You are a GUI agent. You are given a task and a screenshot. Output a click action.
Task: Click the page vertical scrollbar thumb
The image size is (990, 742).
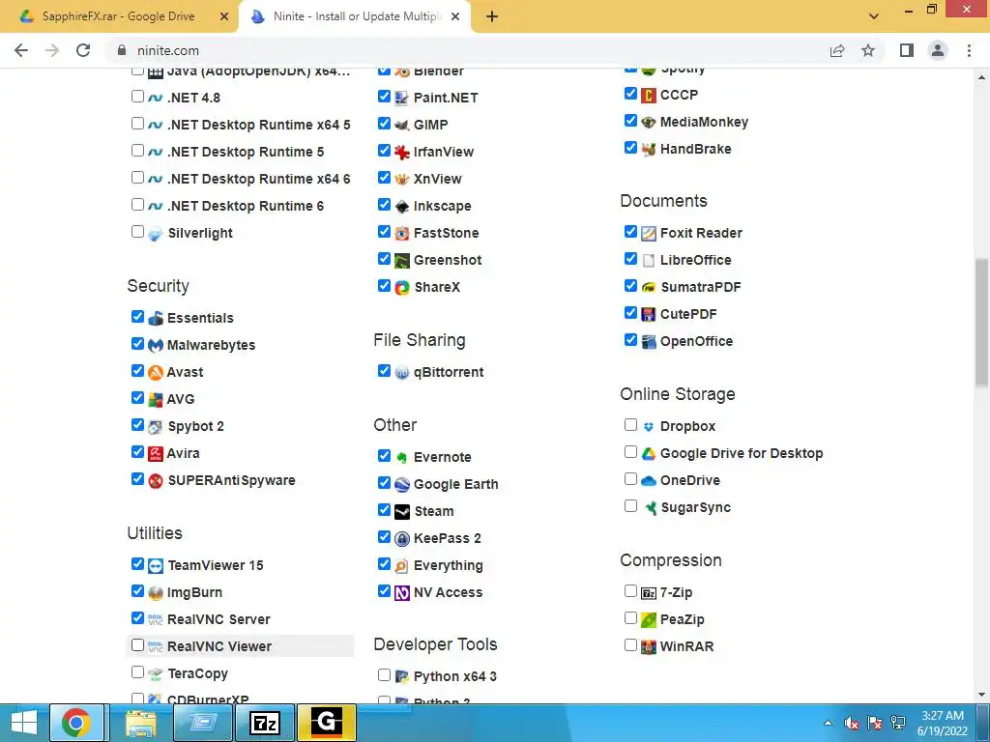click(982, 322)
